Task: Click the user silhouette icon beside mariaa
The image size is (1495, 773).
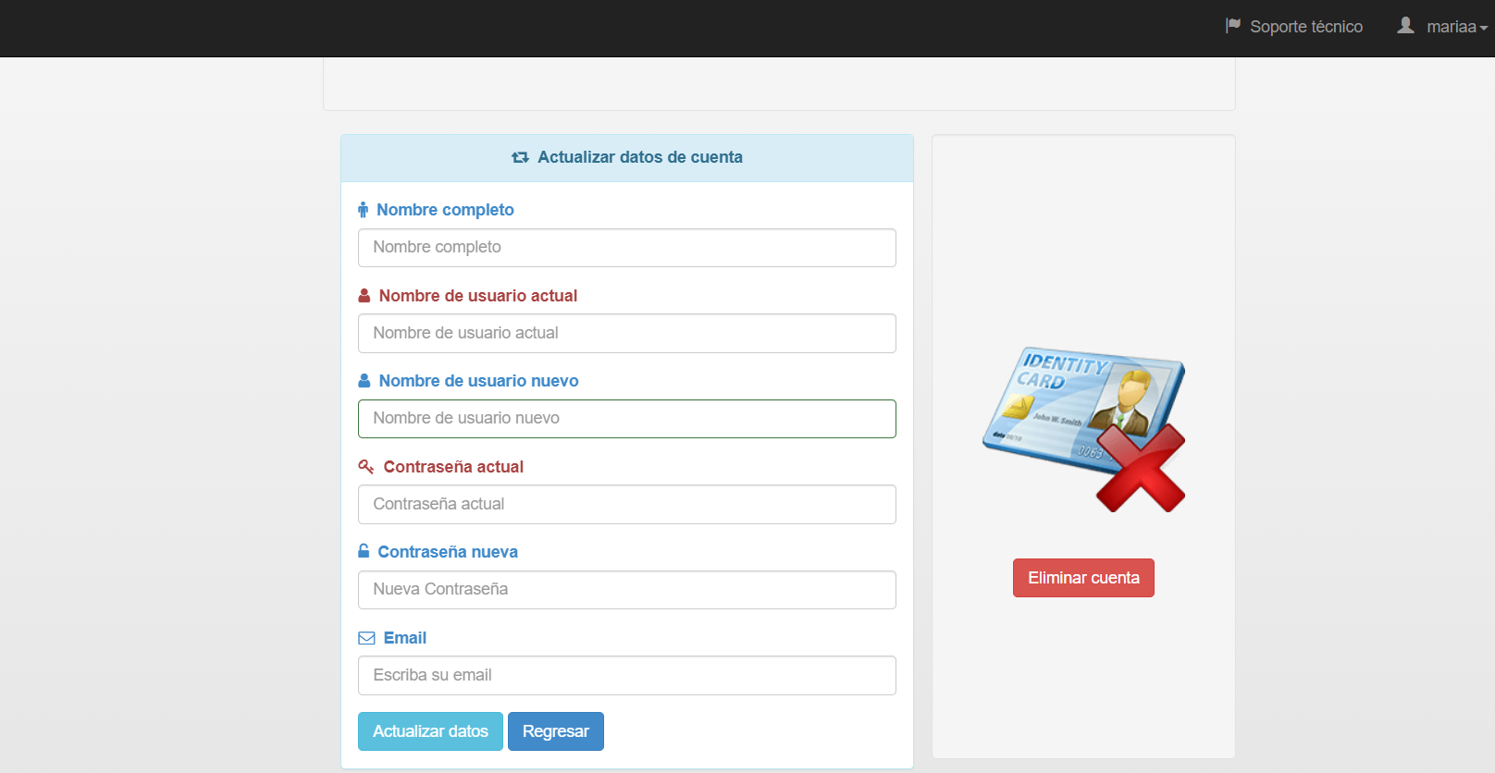Action: (x=1405, y=26)
